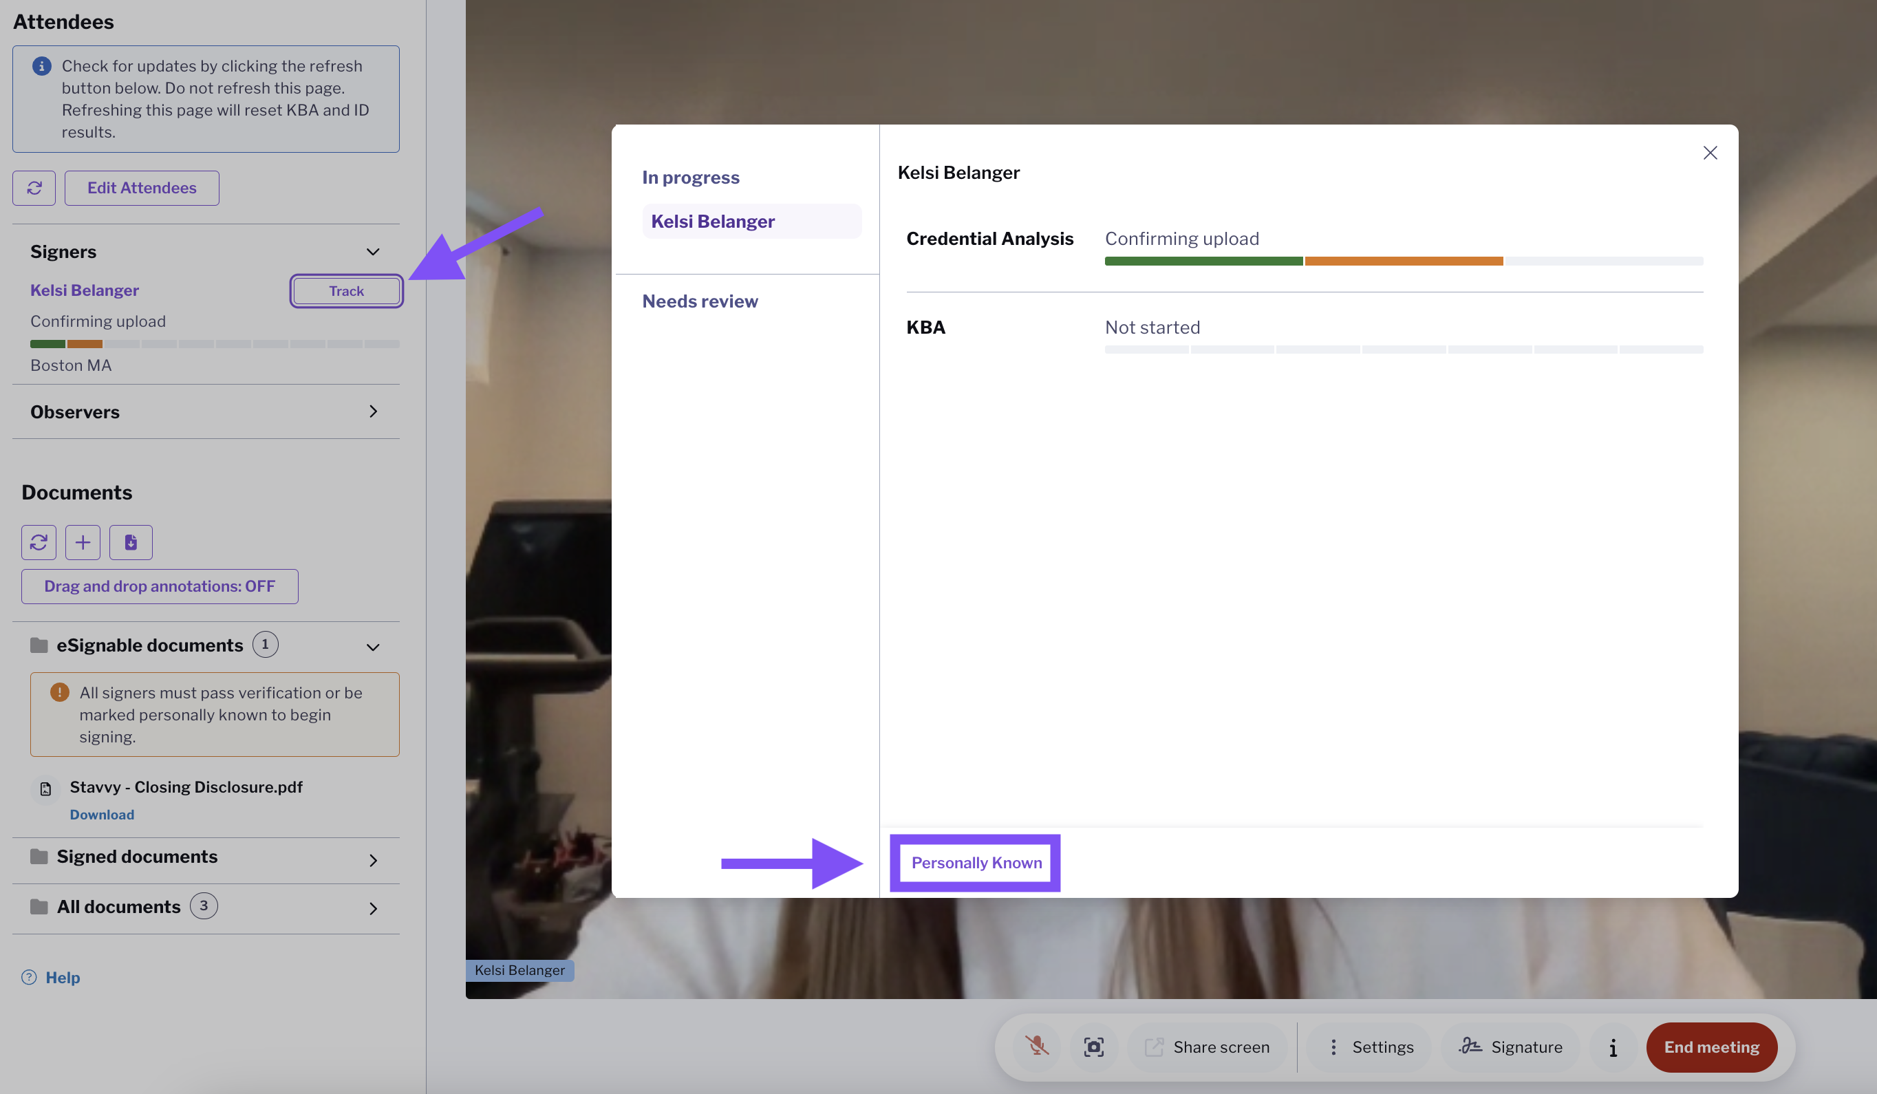Click the documents refresh icon button
The width and height of the screenshot is (1877, 1094).
click(x=39, y=542)
